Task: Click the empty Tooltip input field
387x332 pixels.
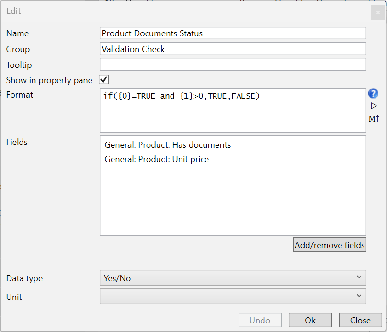Action: click(x=233, y=65)
